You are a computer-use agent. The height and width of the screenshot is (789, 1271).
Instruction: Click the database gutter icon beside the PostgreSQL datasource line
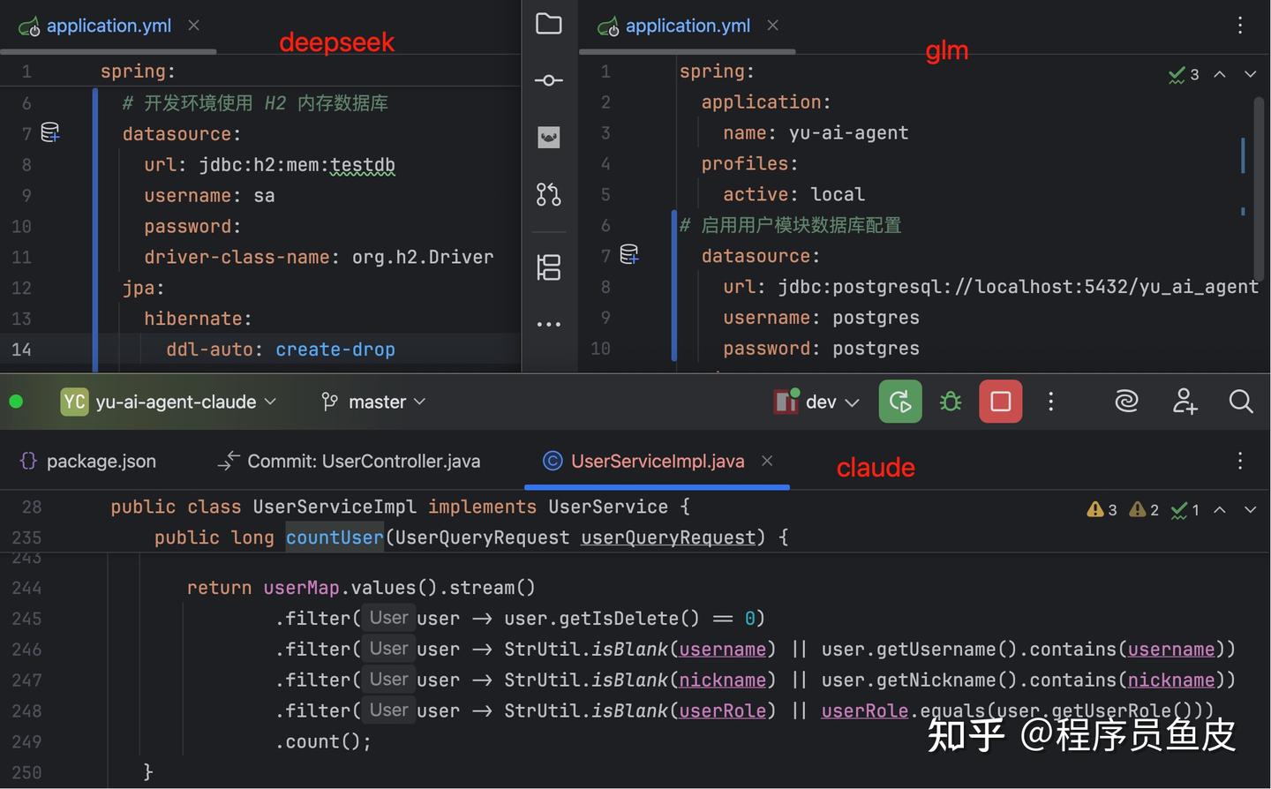pos(629,255)
